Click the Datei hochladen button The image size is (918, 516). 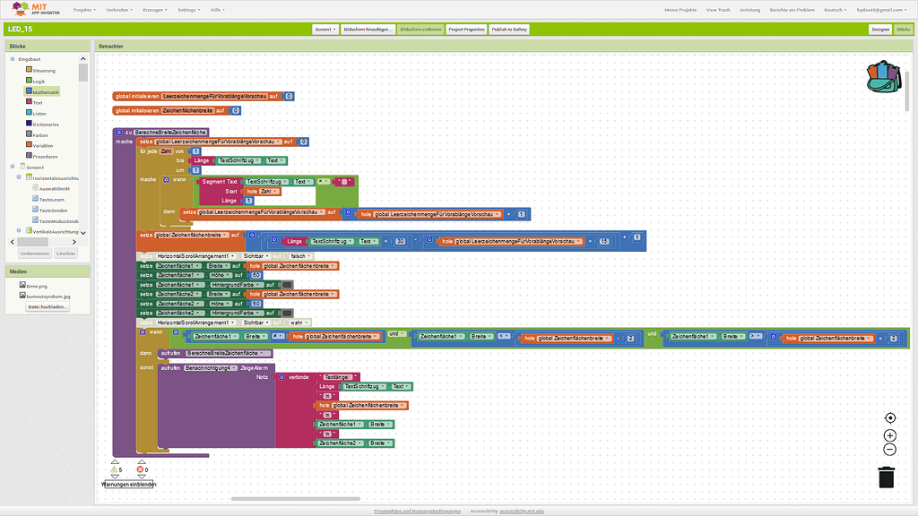[48, 306]
